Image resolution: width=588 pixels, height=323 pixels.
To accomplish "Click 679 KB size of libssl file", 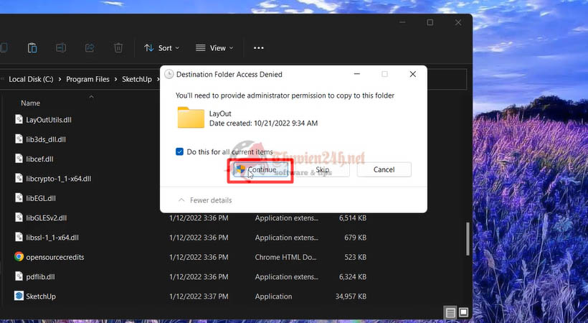I will tap(356, 238).
